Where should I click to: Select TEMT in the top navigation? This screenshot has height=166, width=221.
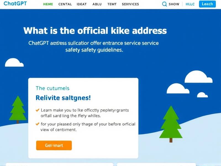pos(112,4)
